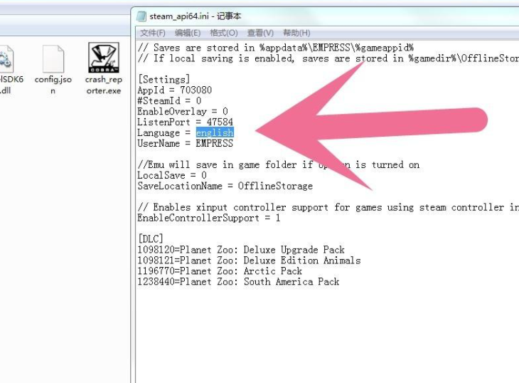Click the '#SteamId = 0' line
This screenshot has width=519, height=383.
pyautogui.click(x=169, y=100)
